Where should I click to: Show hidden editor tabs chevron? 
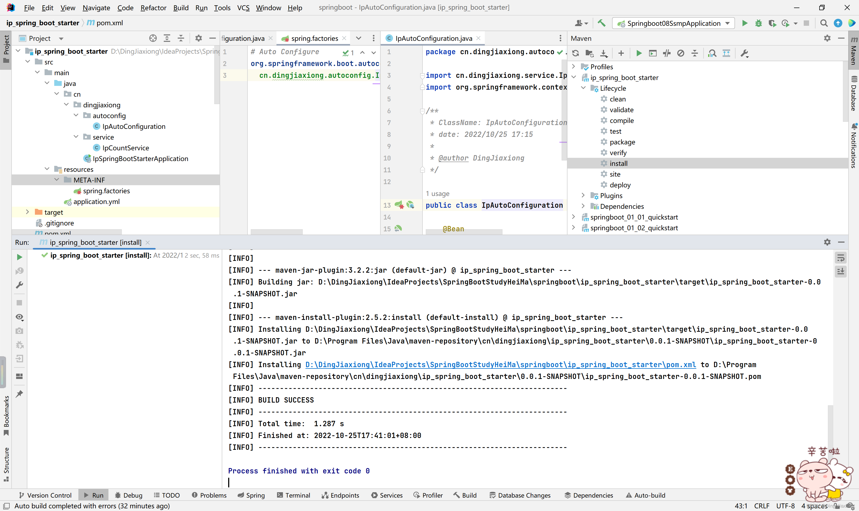click(x=359, y=38)
